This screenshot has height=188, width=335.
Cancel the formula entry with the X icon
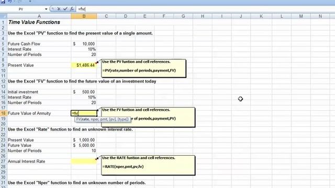click(x=59, y=9)
